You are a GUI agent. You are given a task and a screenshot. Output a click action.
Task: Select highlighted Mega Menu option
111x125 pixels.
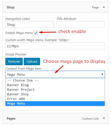pos(55,104)
